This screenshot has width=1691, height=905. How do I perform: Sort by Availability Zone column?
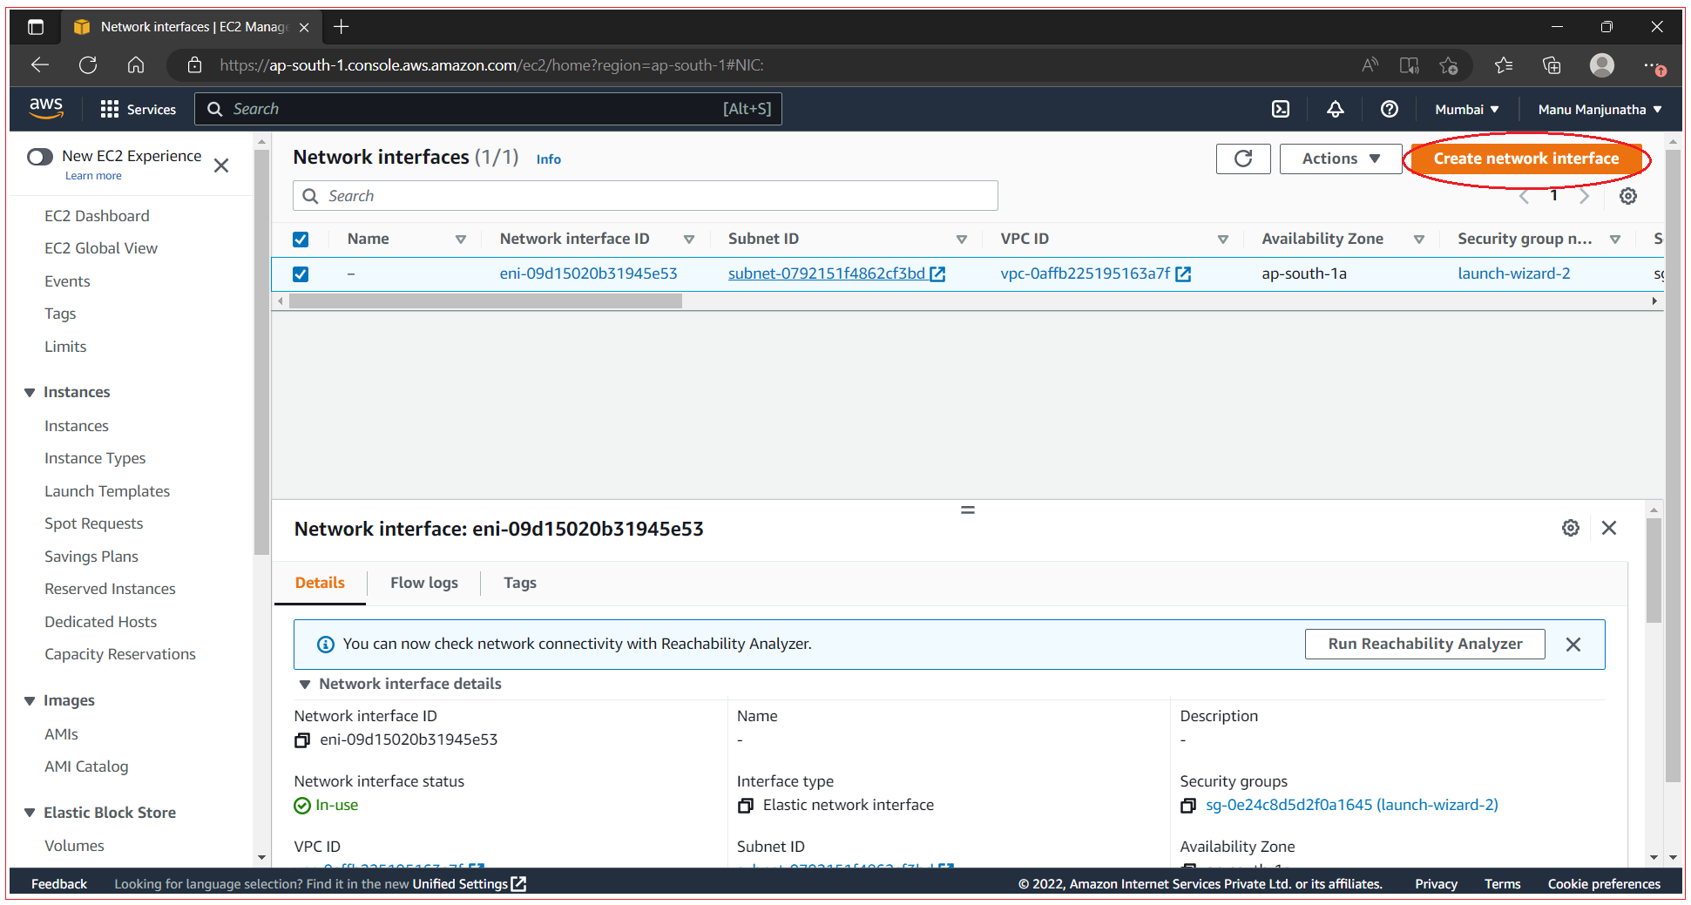click(x=1419, y=240)
